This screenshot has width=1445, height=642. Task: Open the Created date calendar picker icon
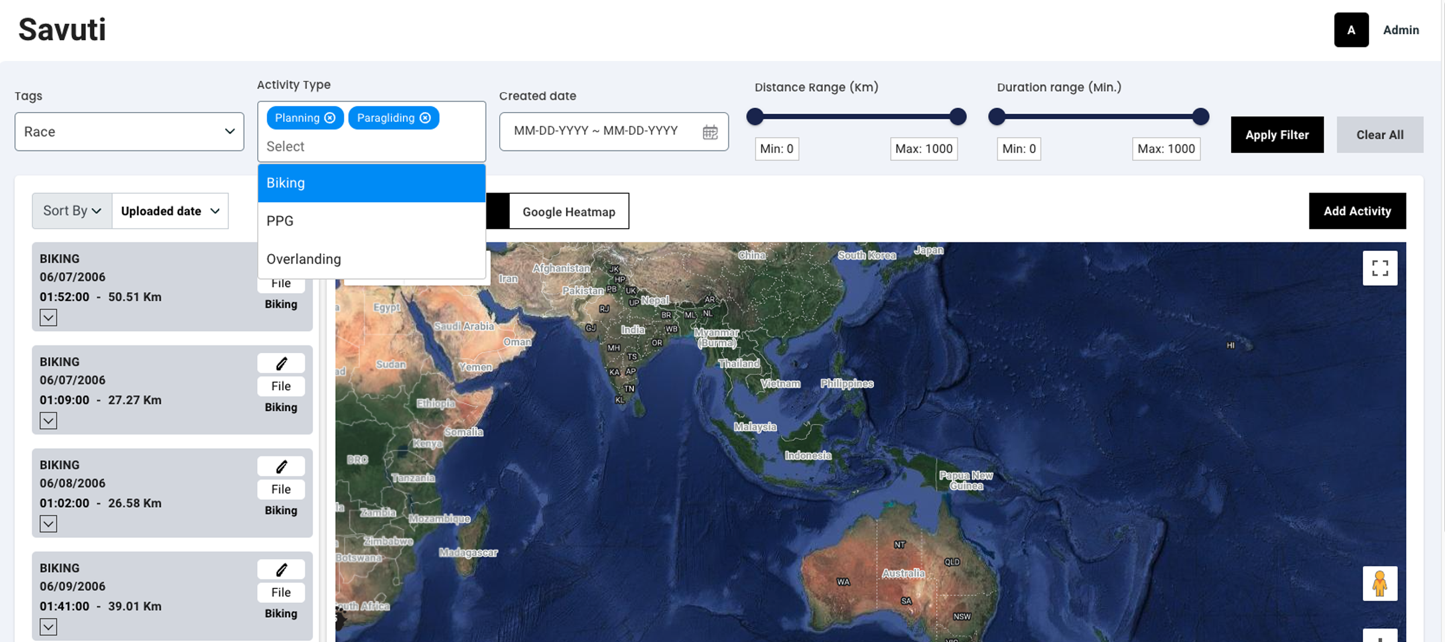(x=710, y=132)
